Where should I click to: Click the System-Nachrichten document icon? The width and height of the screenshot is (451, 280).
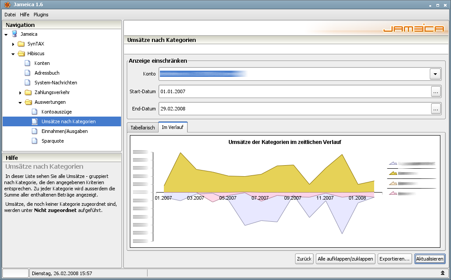pos(28,83)
